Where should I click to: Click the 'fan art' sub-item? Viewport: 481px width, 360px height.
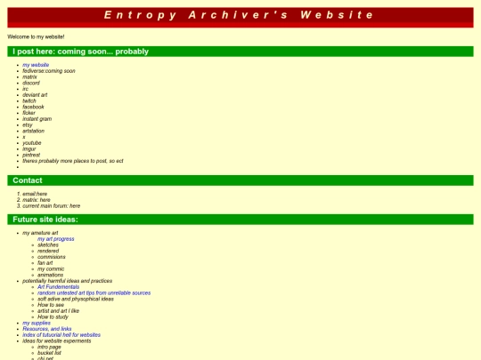45,263
